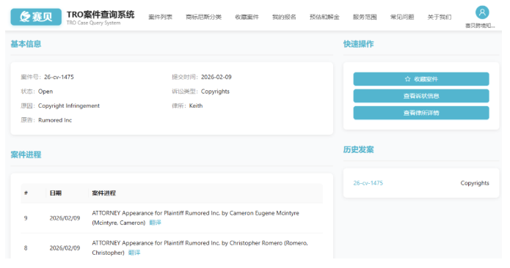This screenshot has height=268, width=510.
Task: Select 常见问题 in the top navigation
Action: (x=402, y=17)
